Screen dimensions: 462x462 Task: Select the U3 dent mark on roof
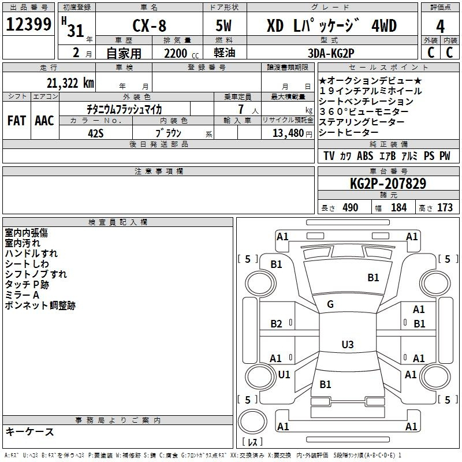(x=347, y=345)
